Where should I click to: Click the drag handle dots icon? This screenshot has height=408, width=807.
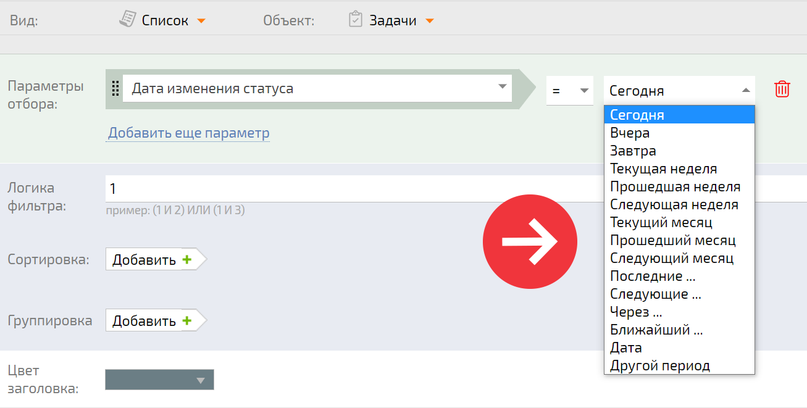[115, 89]
